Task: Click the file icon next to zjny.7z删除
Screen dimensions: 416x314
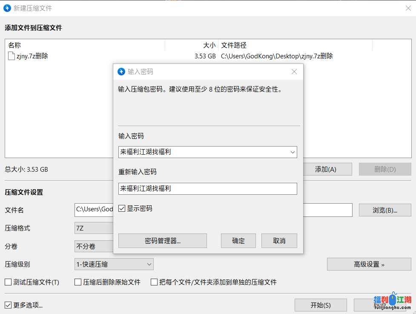Action: 11,56
